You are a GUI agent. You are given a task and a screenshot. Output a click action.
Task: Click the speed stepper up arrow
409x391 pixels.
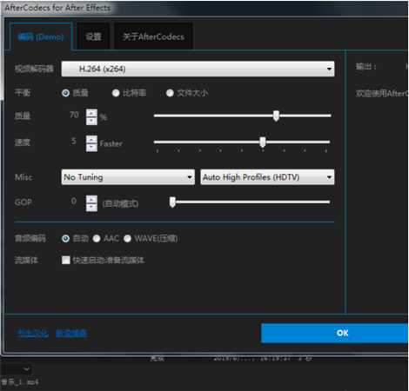pyautogui.click(x=91, y=140)
